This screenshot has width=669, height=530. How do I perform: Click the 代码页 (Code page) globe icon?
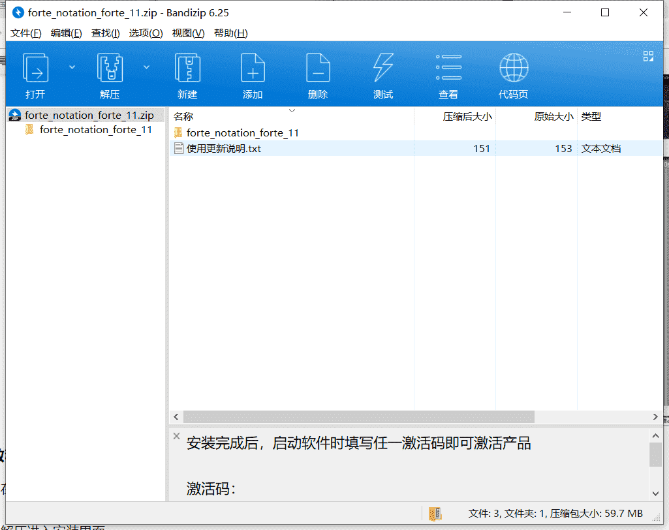514,67
